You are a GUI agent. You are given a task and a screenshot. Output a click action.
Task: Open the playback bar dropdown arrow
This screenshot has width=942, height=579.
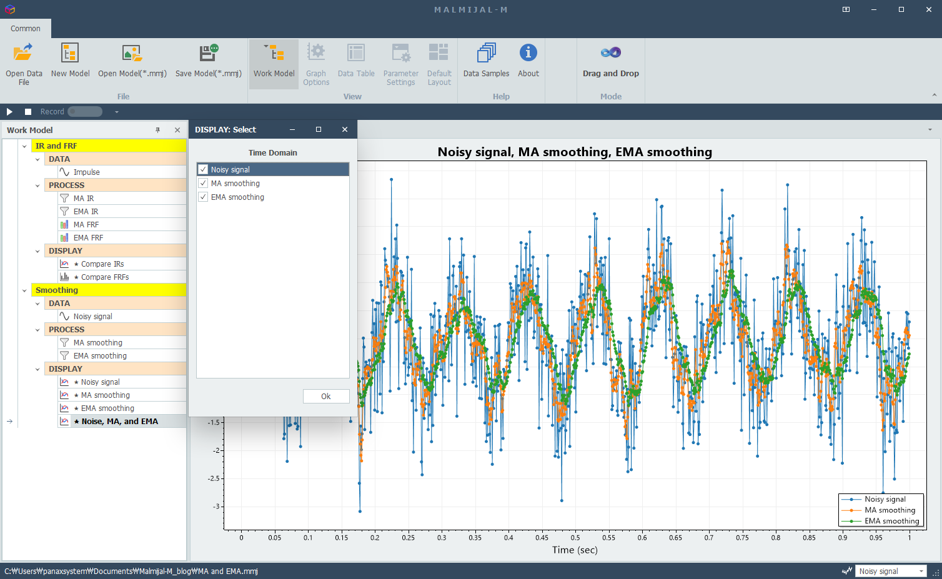pyautogui.click(x=116, y=112)
